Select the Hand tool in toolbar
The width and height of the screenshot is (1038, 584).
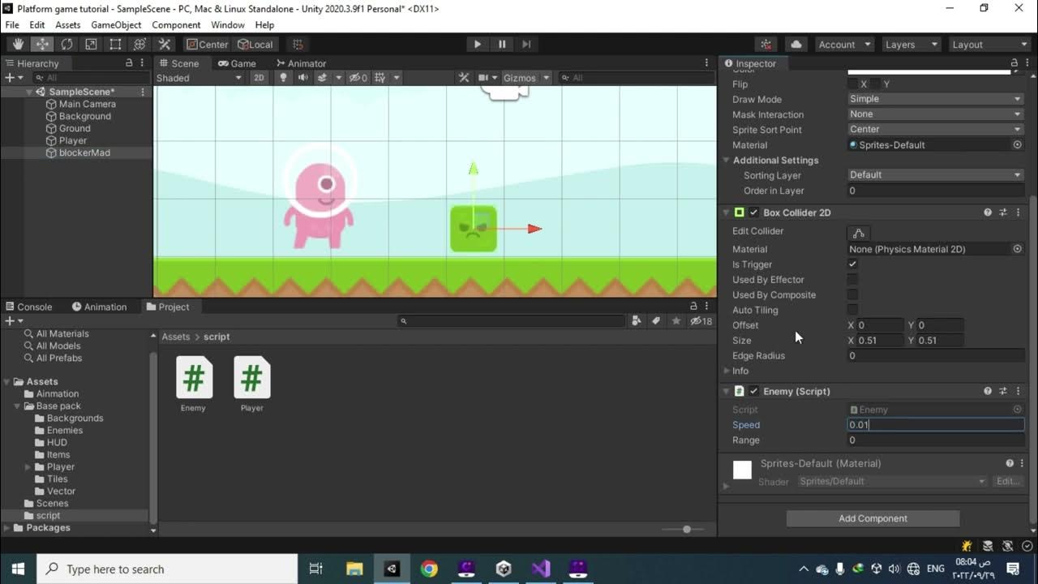18,45
